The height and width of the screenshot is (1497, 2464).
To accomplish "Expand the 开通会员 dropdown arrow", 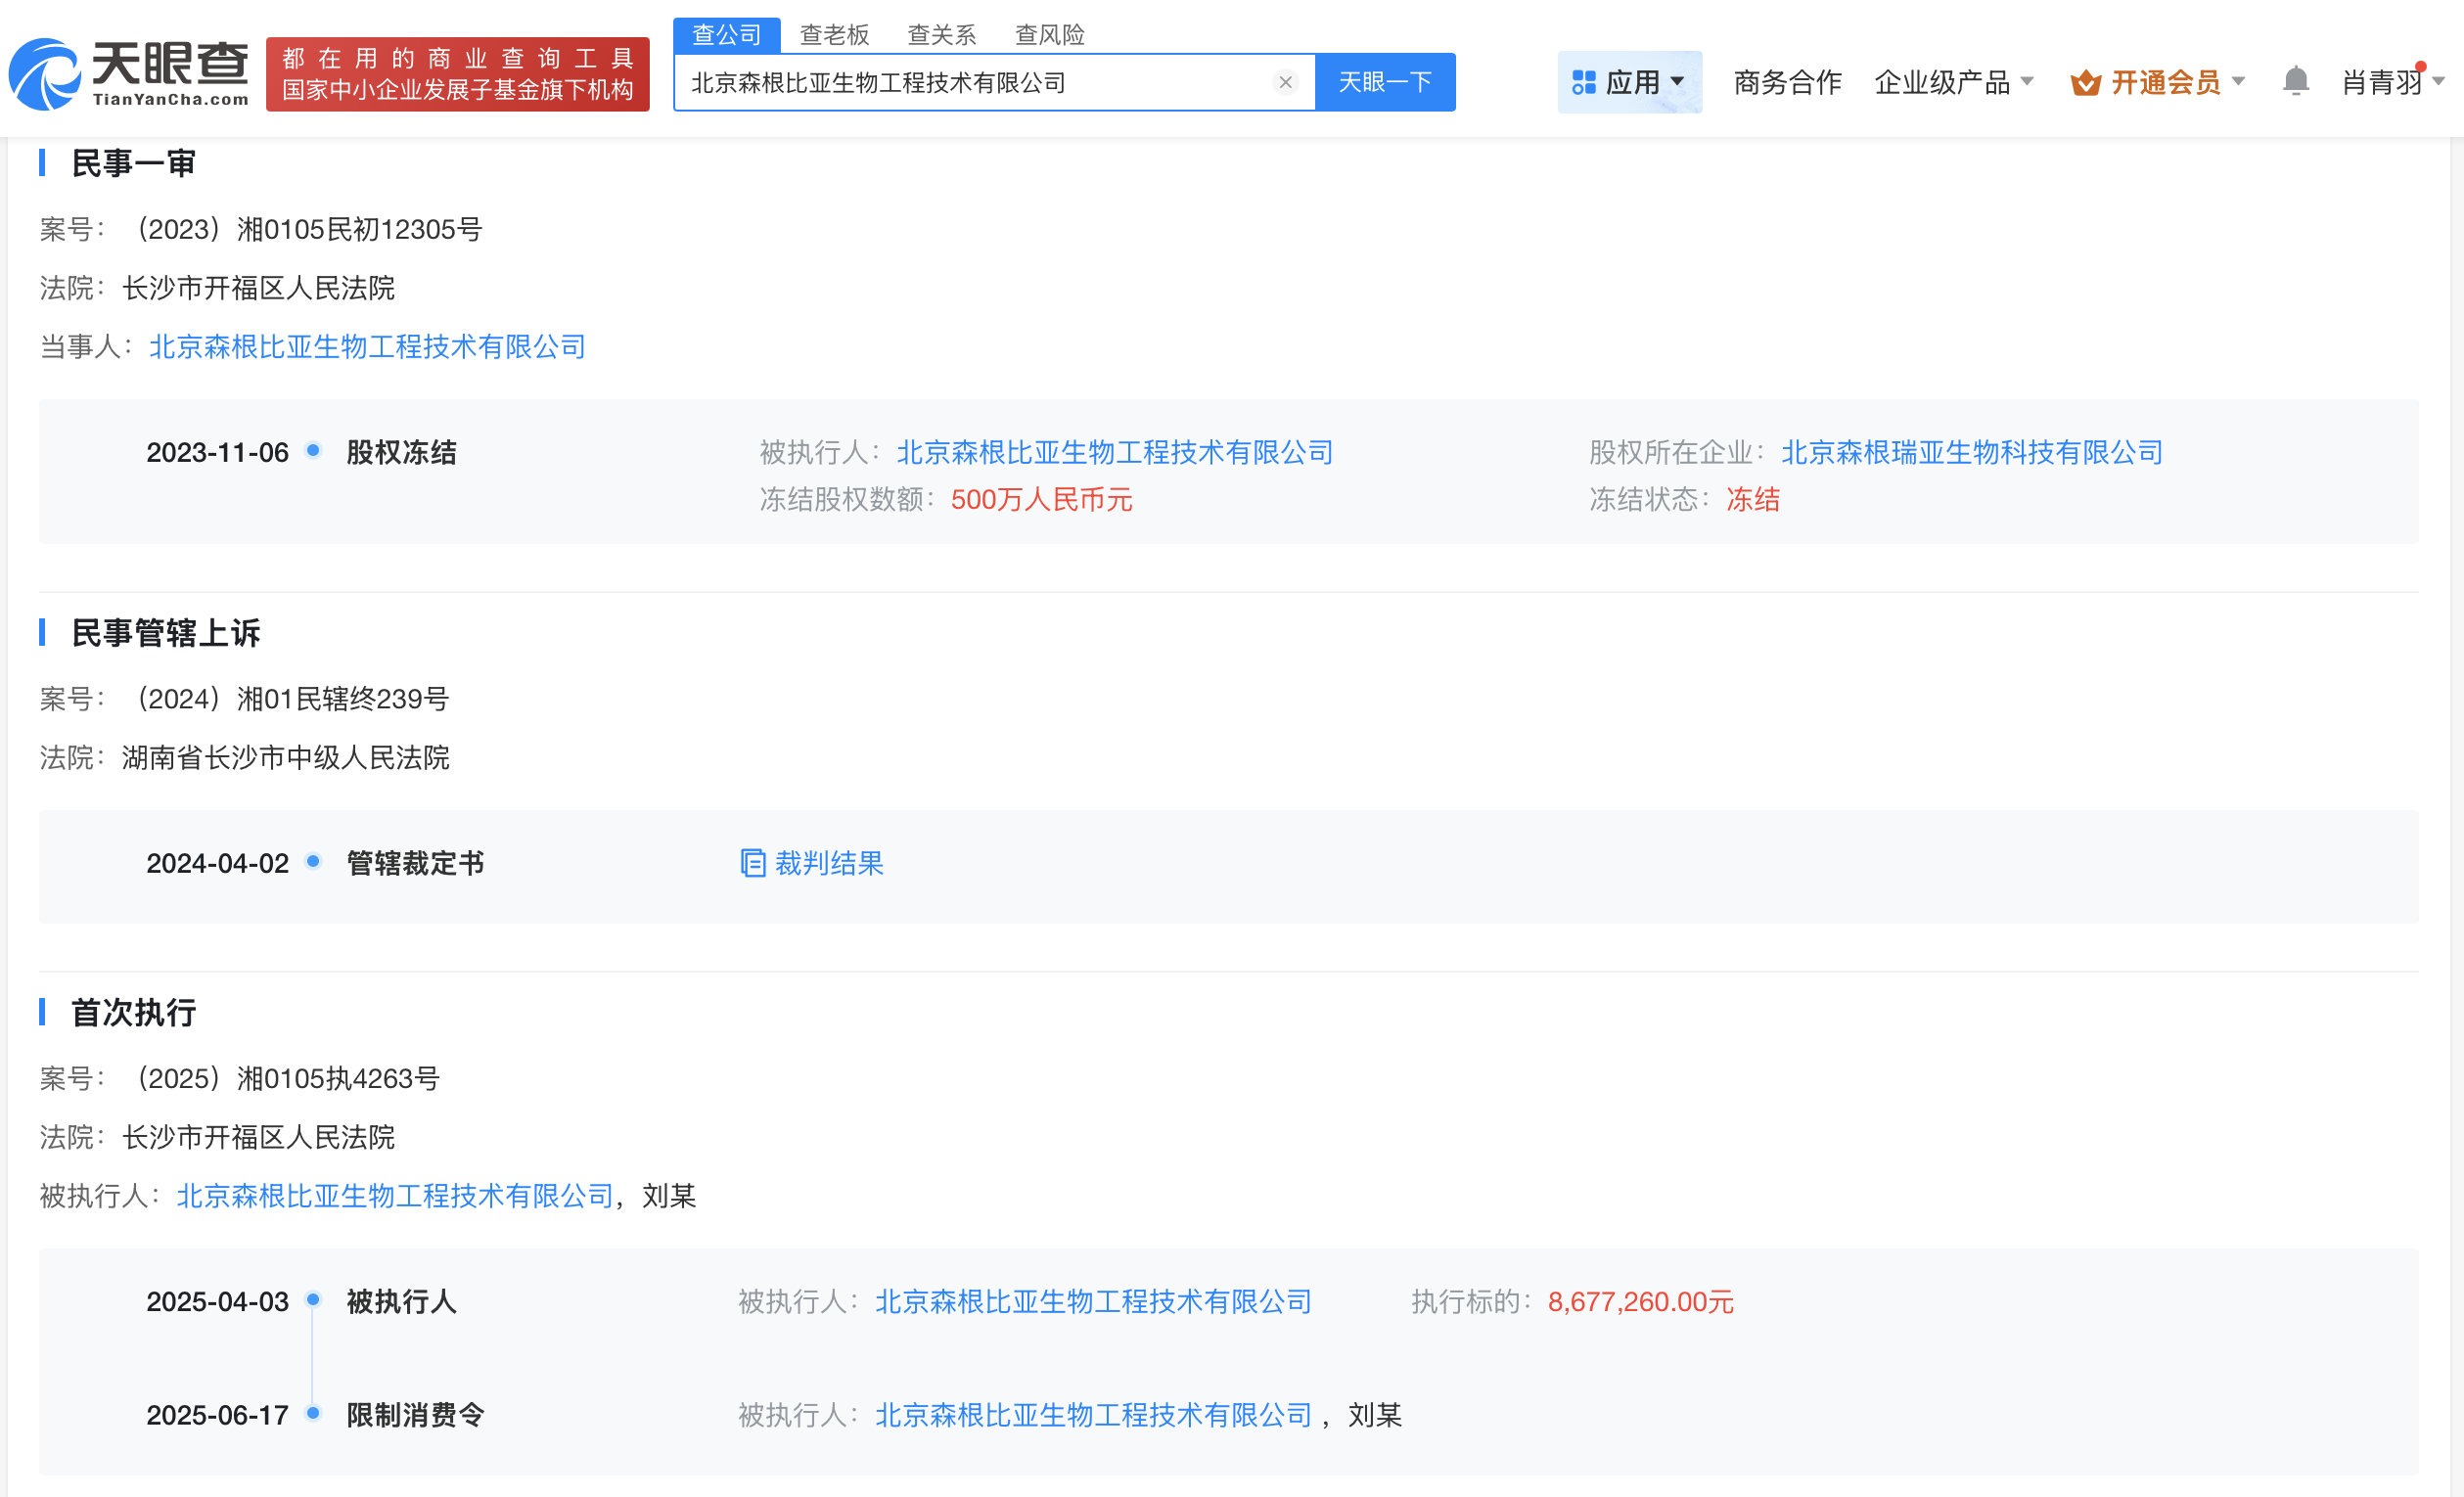I will (x=2239, y=82).
